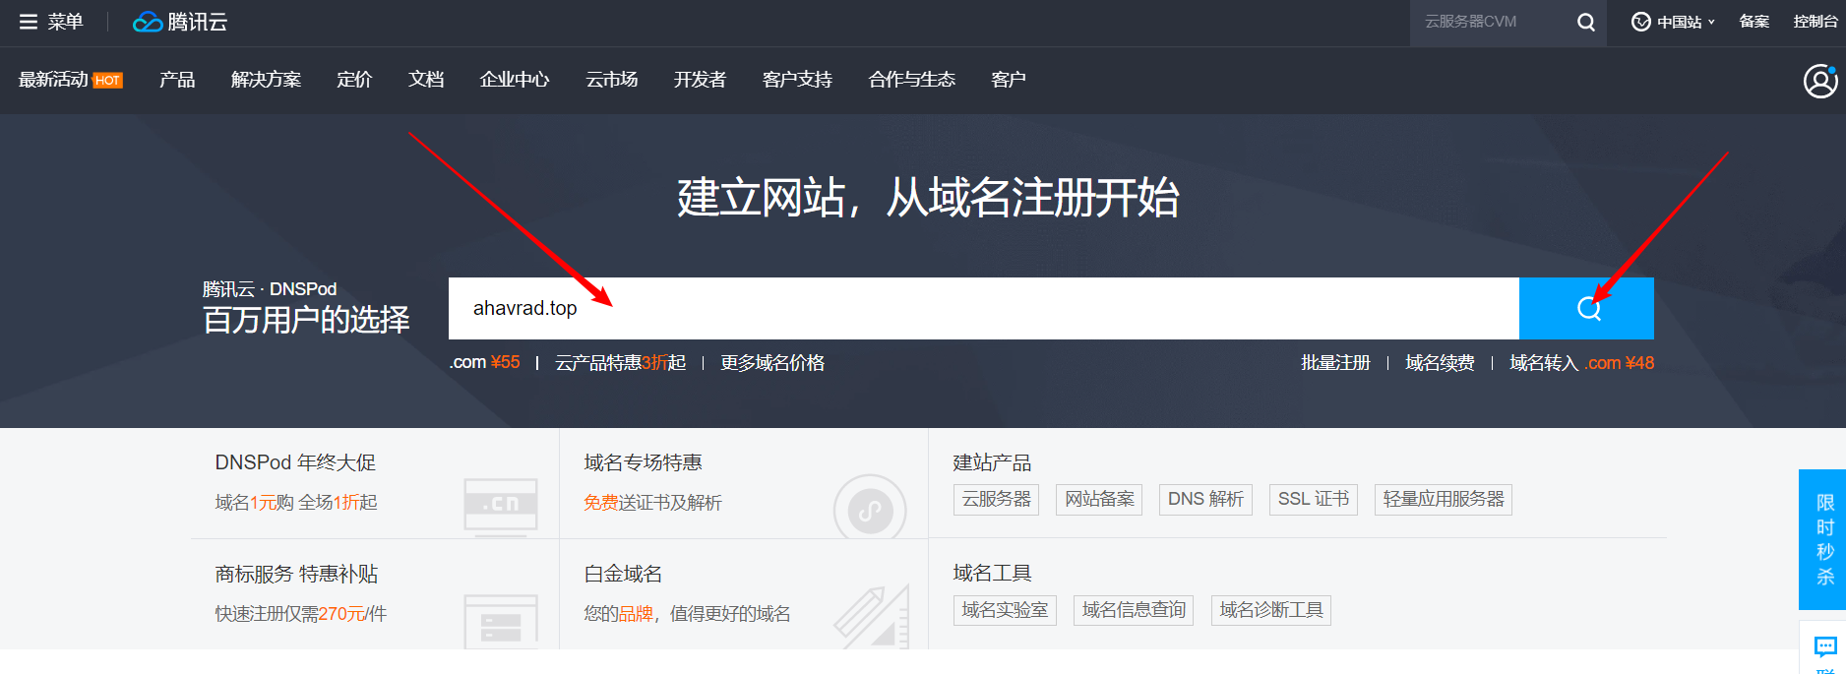
Task: Open the 最新活动 menu
Action: (53, 80)
